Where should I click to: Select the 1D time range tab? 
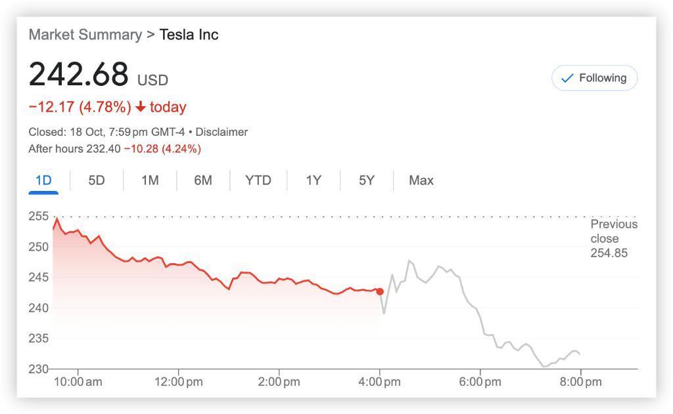43,180
